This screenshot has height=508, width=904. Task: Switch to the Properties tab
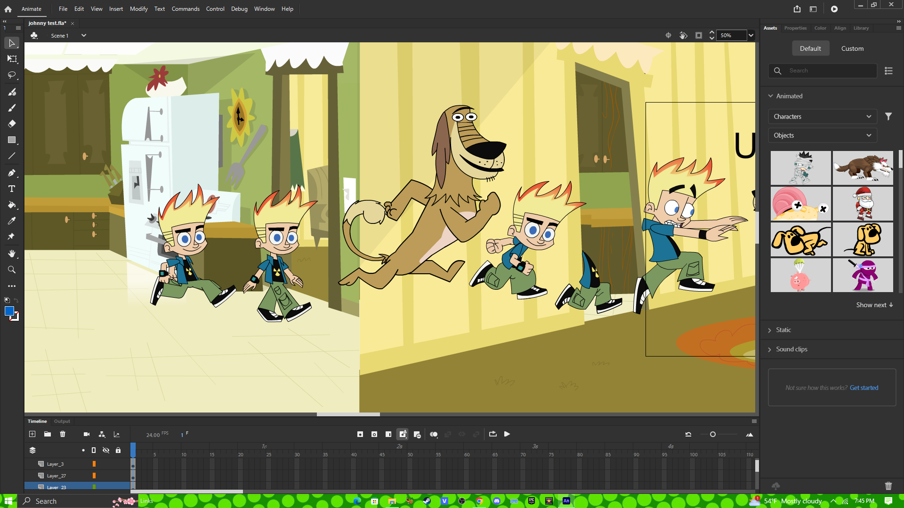[x=795, y=28]
